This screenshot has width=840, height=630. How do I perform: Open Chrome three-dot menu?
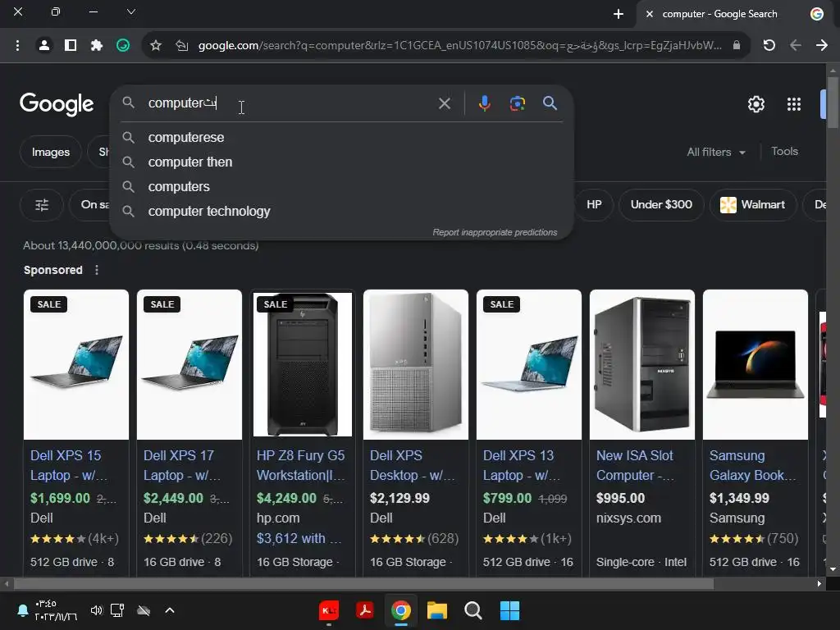(18, 46)
